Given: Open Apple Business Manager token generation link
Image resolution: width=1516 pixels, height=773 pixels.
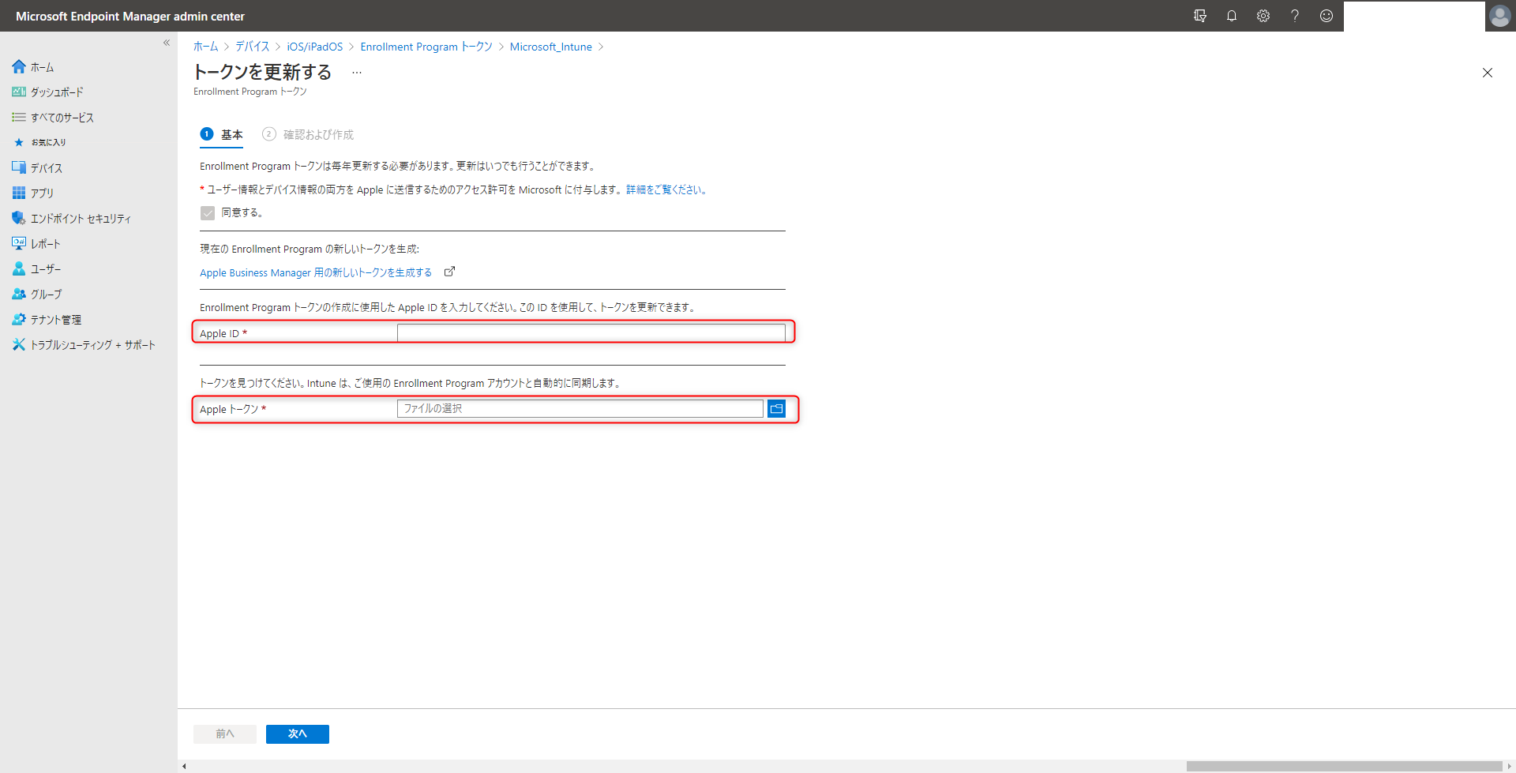Looking at the screenshot, I should [x=315, y=272].
